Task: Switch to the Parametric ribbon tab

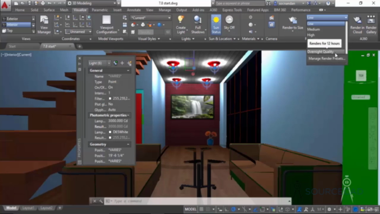Action: [100, 10]
